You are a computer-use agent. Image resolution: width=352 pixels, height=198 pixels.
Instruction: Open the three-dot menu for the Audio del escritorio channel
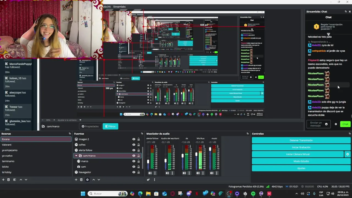coord(172,173)
